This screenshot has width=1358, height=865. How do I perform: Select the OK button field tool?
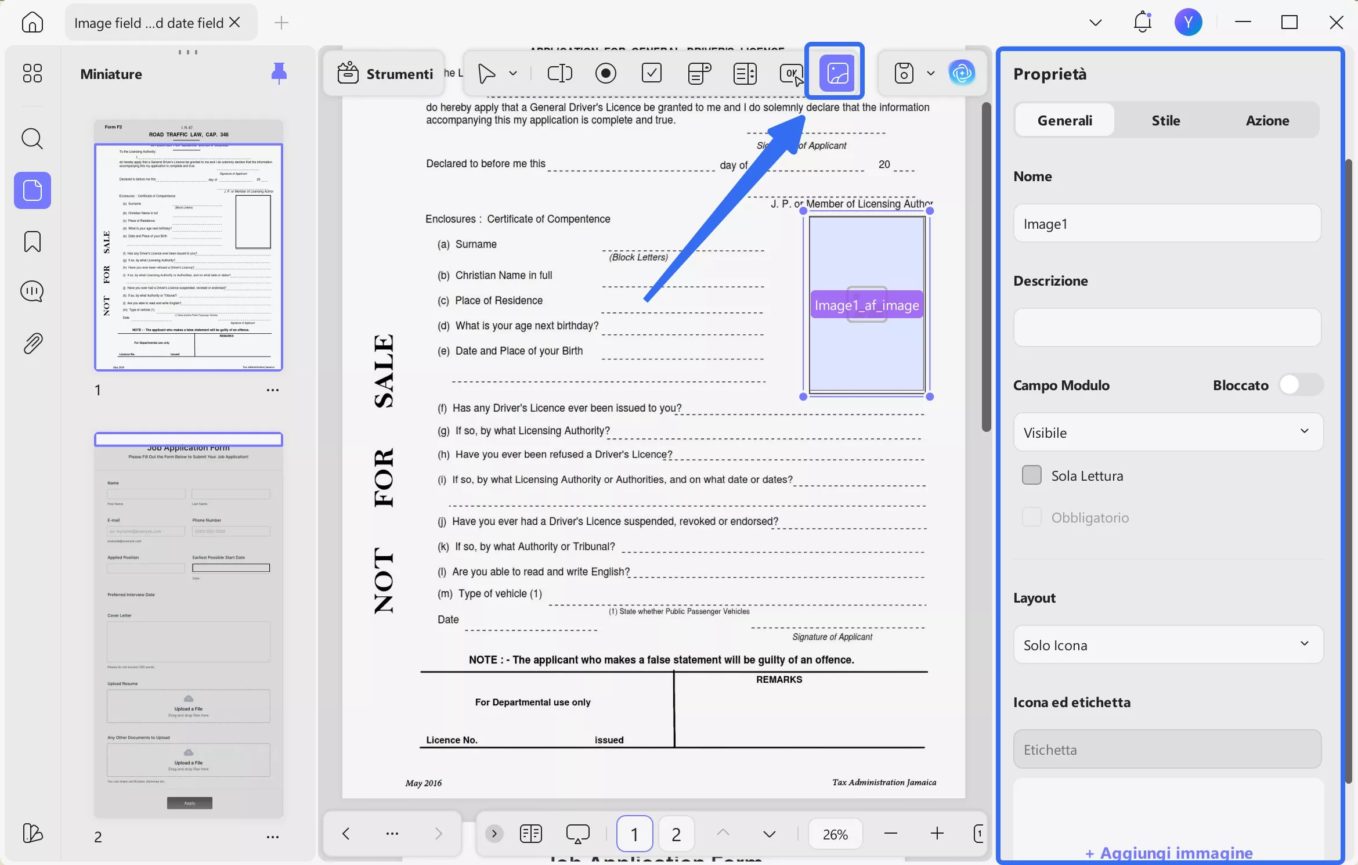point(791,73)
